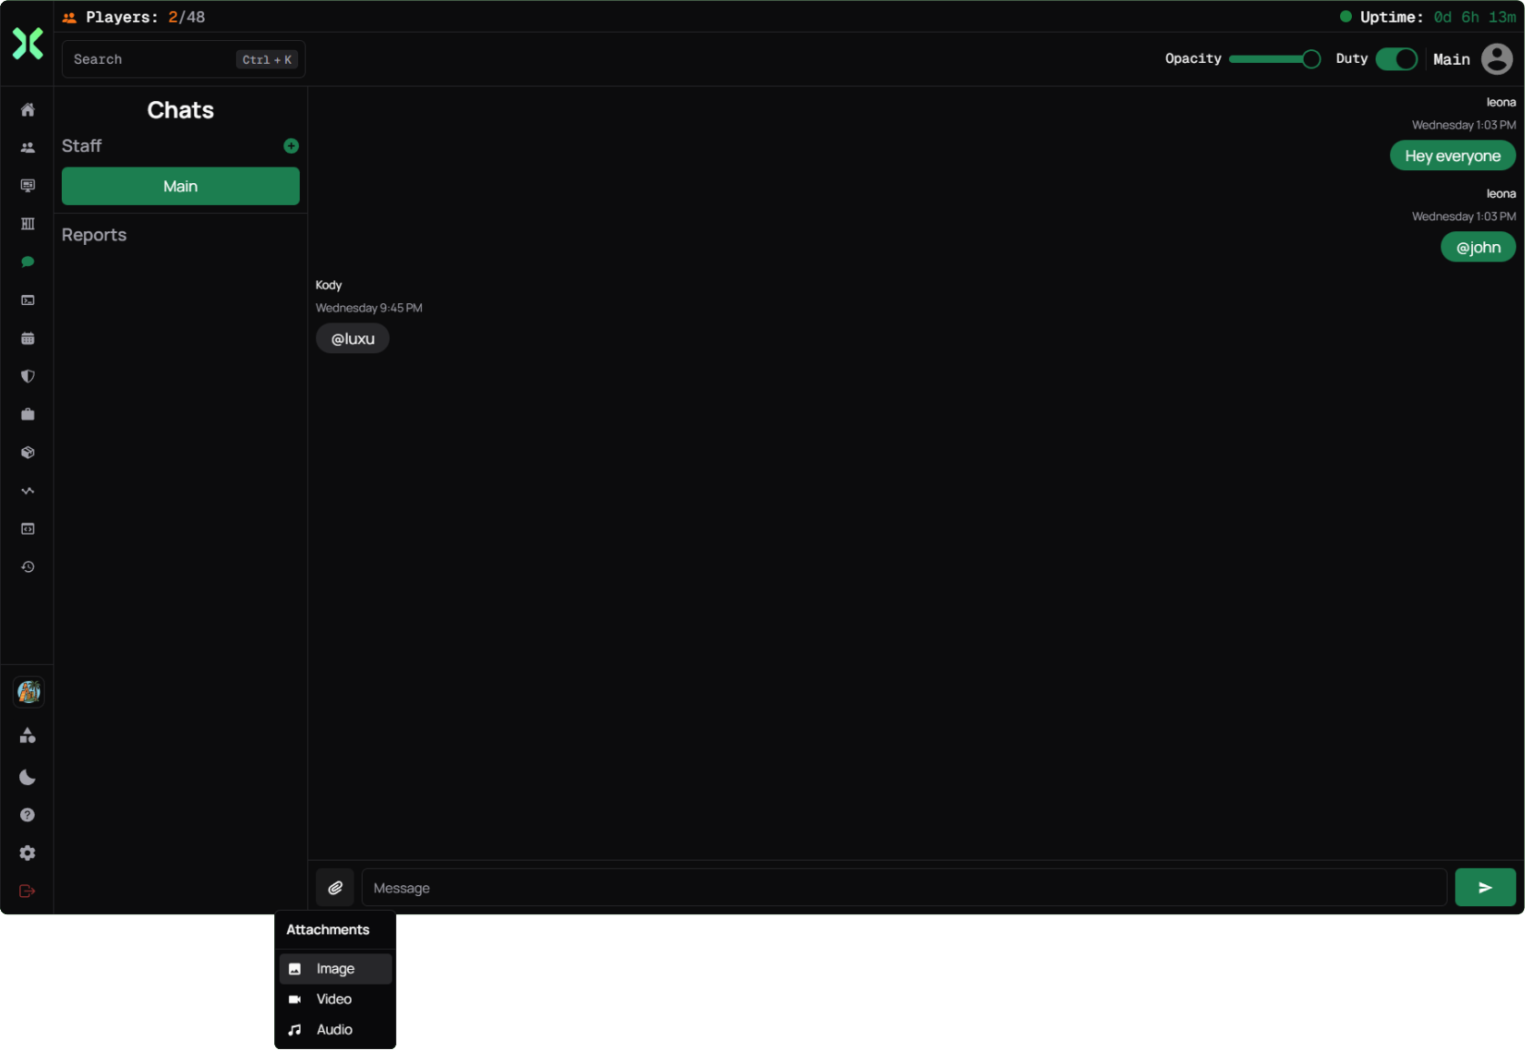Select the Players icon in the sidebar
This screenshot has width=1525, height=1050.
tap(27, 146)
